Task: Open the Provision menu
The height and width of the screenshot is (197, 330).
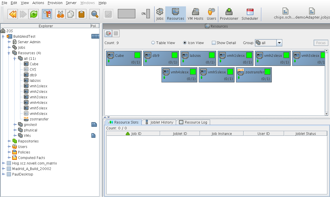Action: click(55, 3)
